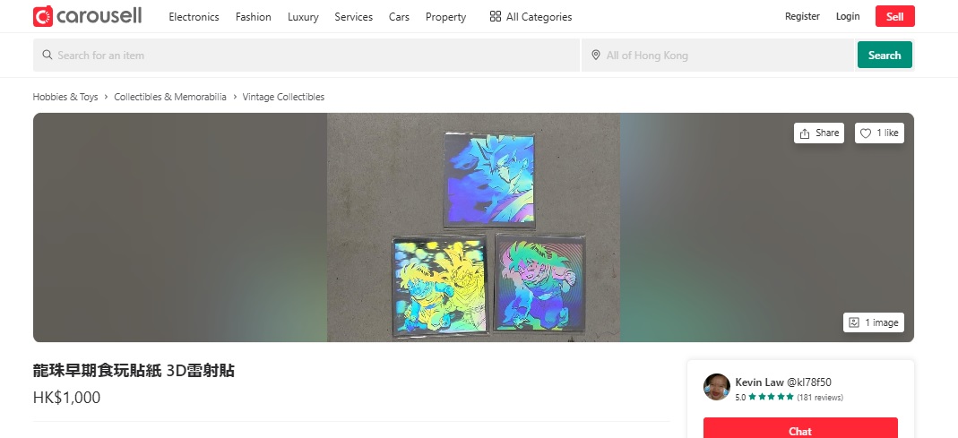
Task: Click the Register link
Action: point(802,16)
